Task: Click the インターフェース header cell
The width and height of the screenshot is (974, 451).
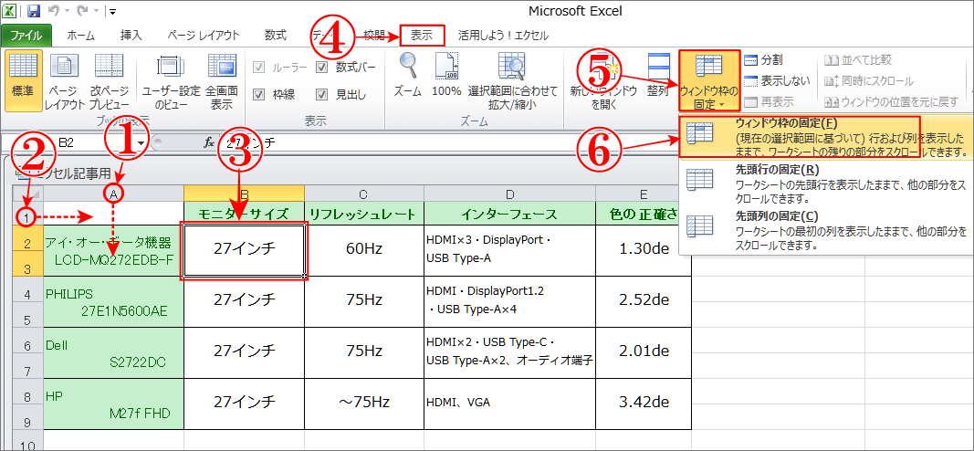Action: [x=509, y=214]
